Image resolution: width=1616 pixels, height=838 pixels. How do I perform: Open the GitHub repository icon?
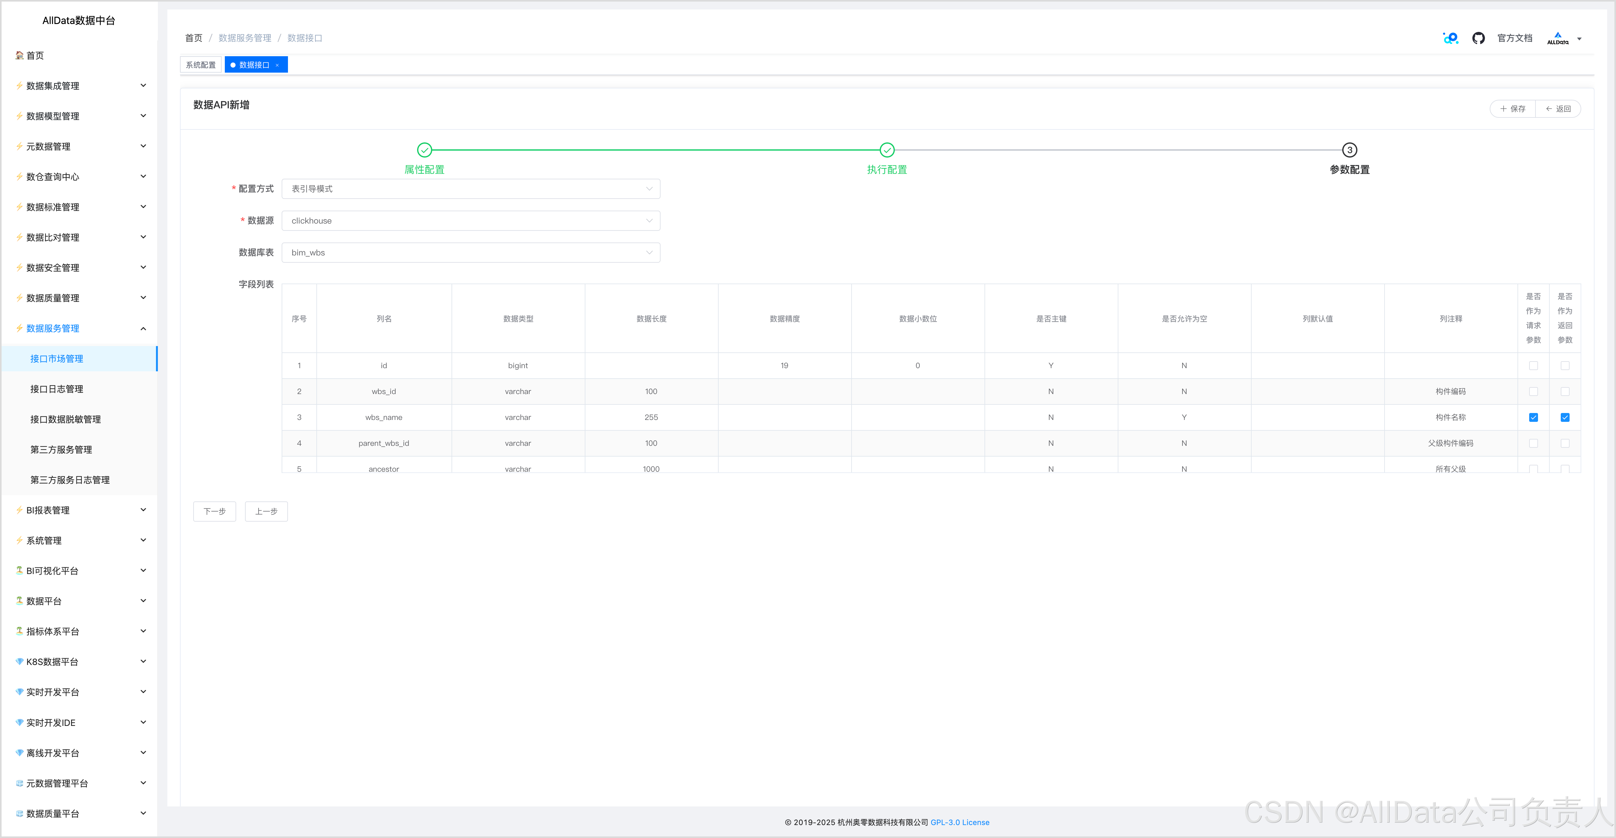(1478, 38)
